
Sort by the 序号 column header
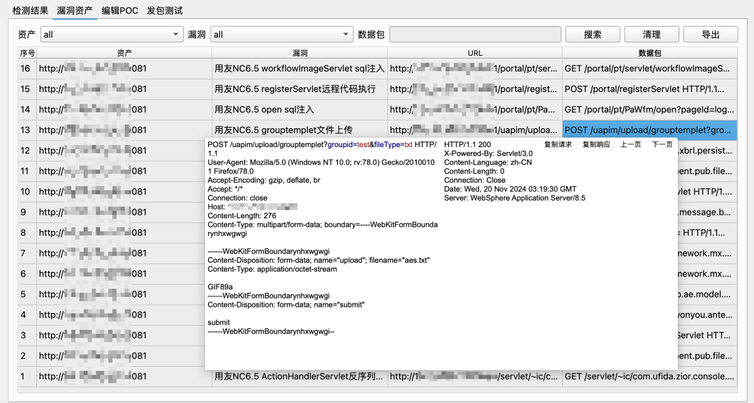pyautogui.click(x=27, y=53)
